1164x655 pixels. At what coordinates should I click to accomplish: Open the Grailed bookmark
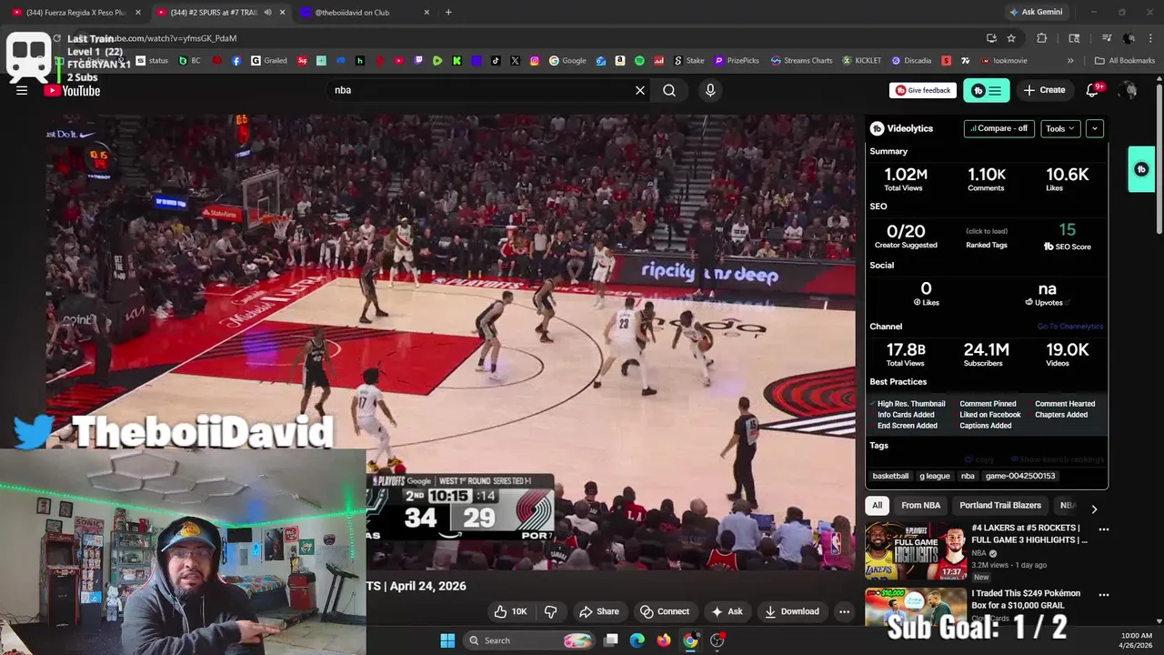point(268,61)
